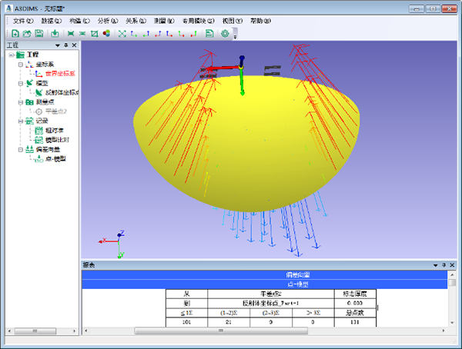Screen dimensions: 462x349
Task: Select 世界坐标系 in the project tree
Action: (x=60, y=74)
